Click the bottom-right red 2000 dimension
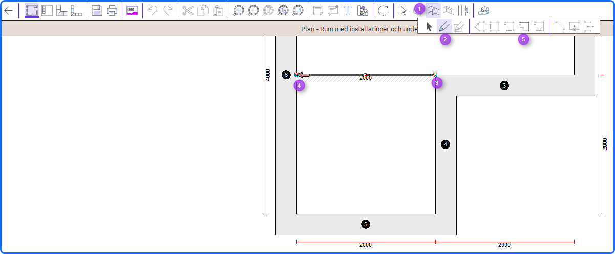 (504, 245)
